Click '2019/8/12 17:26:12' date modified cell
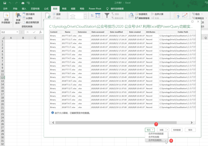 (118, 62)
